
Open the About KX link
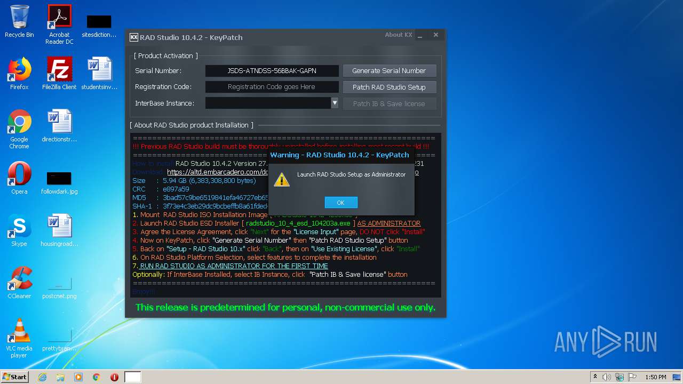398,35
